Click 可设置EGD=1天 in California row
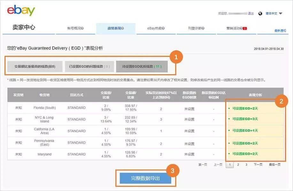 245,131
